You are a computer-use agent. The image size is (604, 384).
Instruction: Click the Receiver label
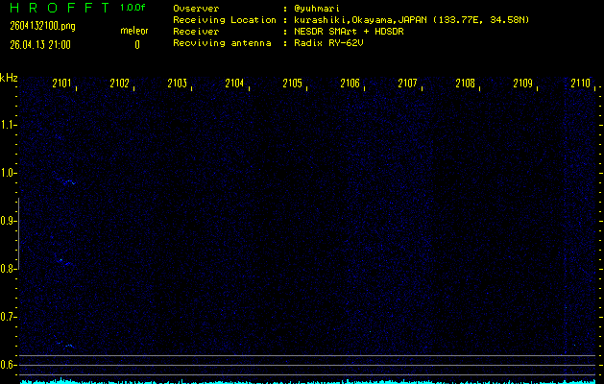pyautogui.click(x=196, y=32)
